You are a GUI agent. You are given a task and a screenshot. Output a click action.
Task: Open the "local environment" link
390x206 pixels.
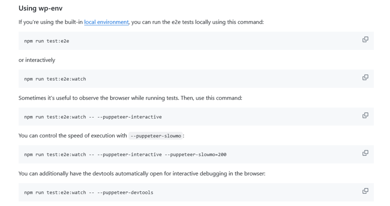[106, 22]
